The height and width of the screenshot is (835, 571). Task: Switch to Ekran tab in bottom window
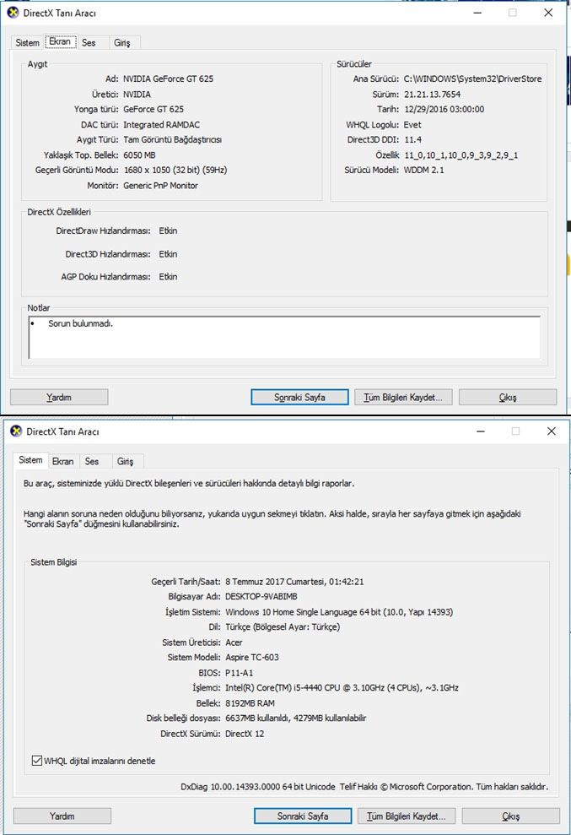[62, 461]
